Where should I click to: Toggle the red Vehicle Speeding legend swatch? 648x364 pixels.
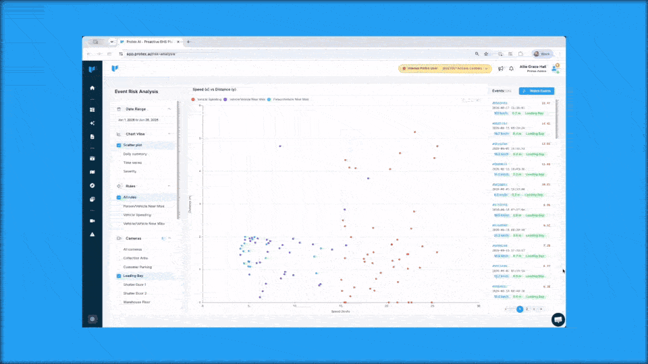(x=193, y=100)
